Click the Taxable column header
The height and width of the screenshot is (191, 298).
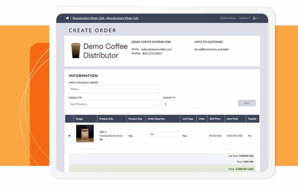(252, 119)
